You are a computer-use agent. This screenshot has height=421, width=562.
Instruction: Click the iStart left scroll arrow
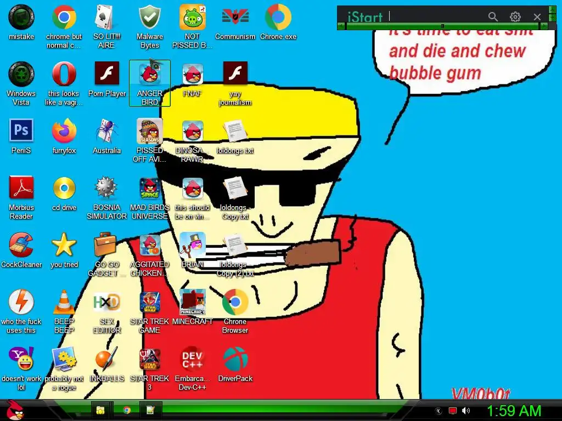[x=341, y=26]
